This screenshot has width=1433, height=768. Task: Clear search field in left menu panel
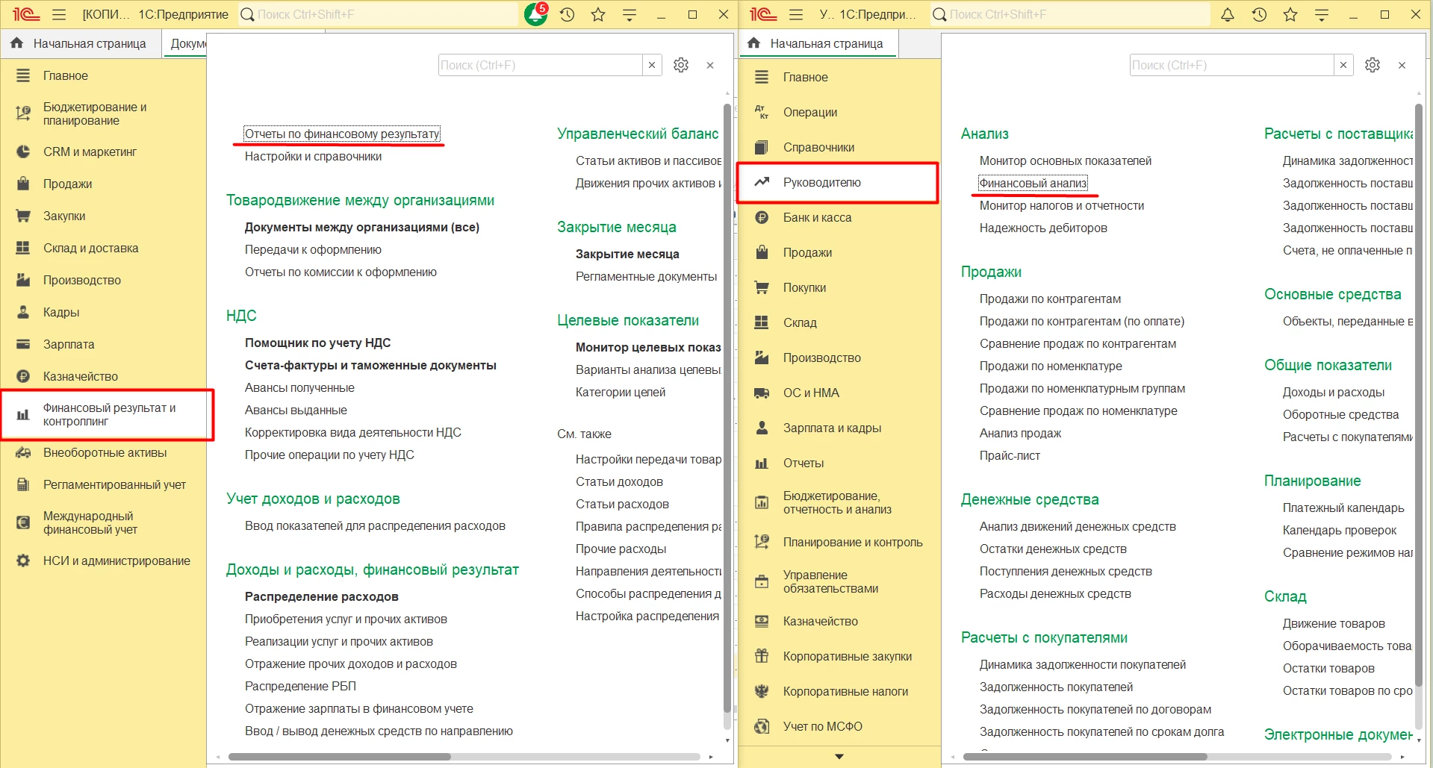(x=652, y=65)
